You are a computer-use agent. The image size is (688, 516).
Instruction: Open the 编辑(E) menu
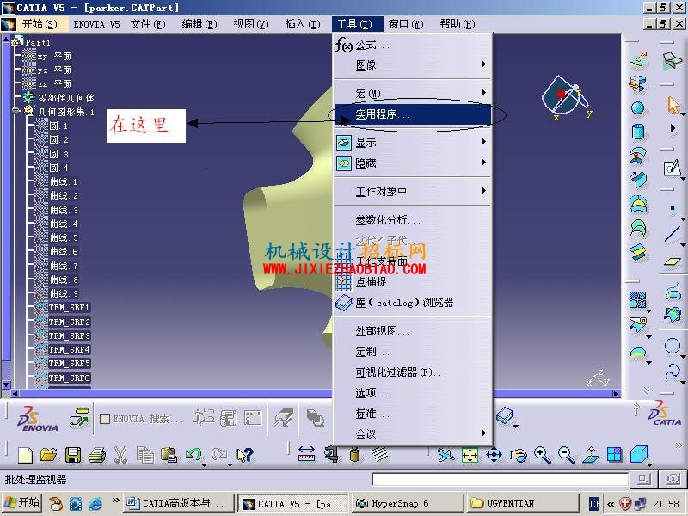200,24
